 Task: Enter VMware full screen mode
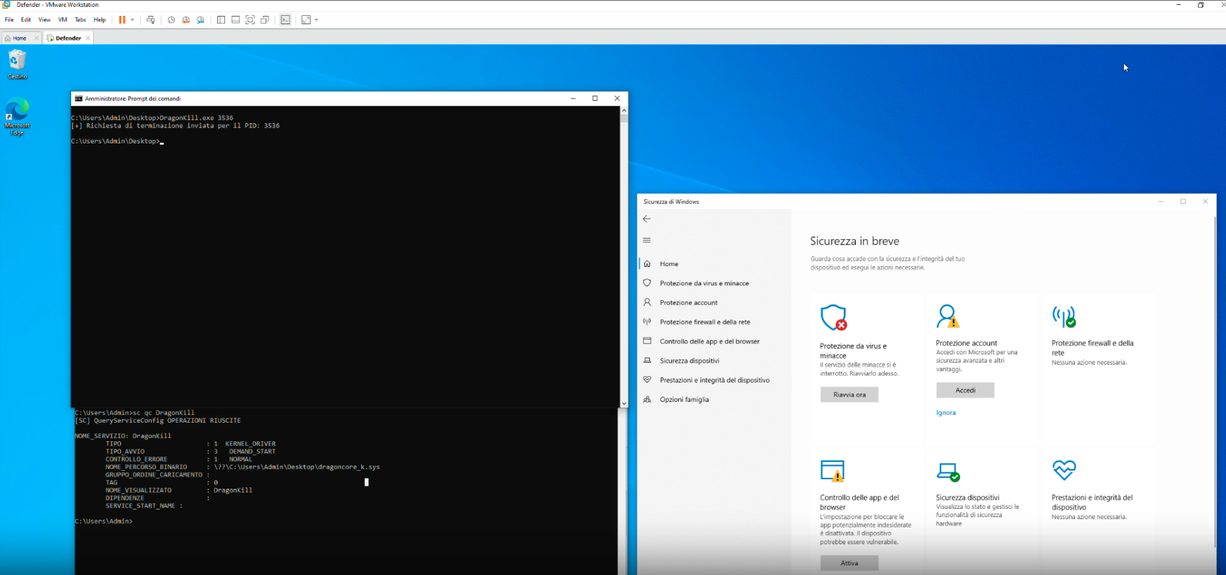[x=250, y=20]
